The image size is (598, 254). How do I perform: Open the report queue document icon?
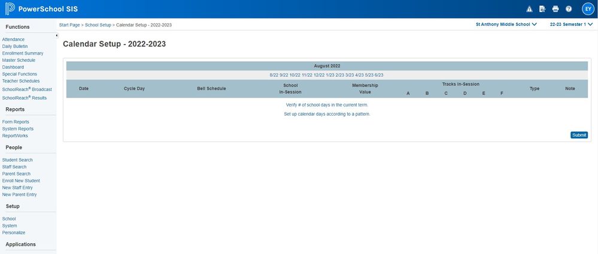click(x=542, y=9)
